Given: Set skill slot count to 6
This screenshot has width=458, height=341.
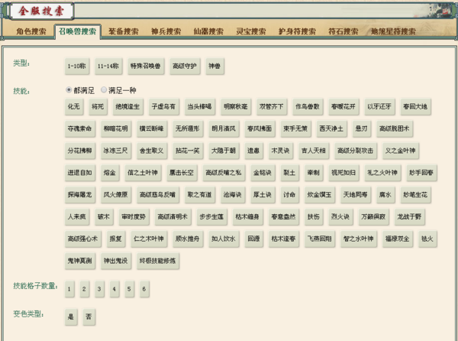Looking at the screenshot, I should click(144, 289).
